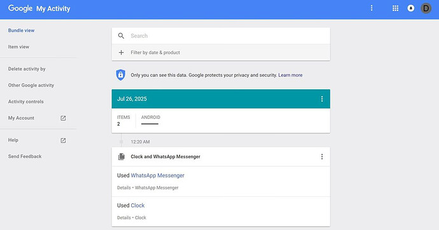Click Send Feedback in sidebar
The height and width of the screenshot is (230, 439).
[25, 156]
